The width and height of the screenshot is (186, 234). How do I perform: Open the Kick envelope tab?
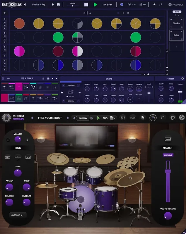(x=28, y=157)
